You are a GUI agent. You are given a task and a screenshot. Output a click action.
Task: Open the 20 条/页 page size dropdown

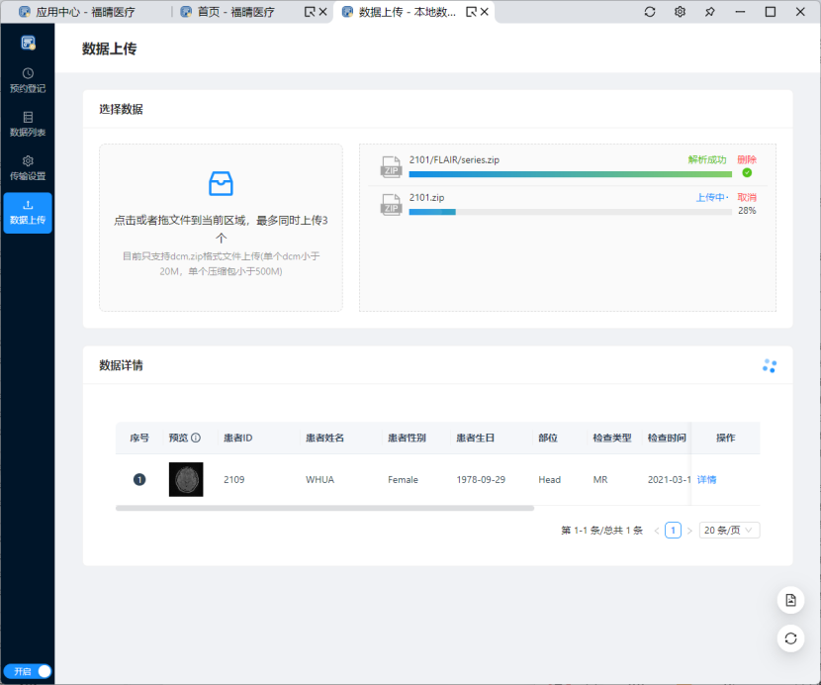tap(729, 531)
